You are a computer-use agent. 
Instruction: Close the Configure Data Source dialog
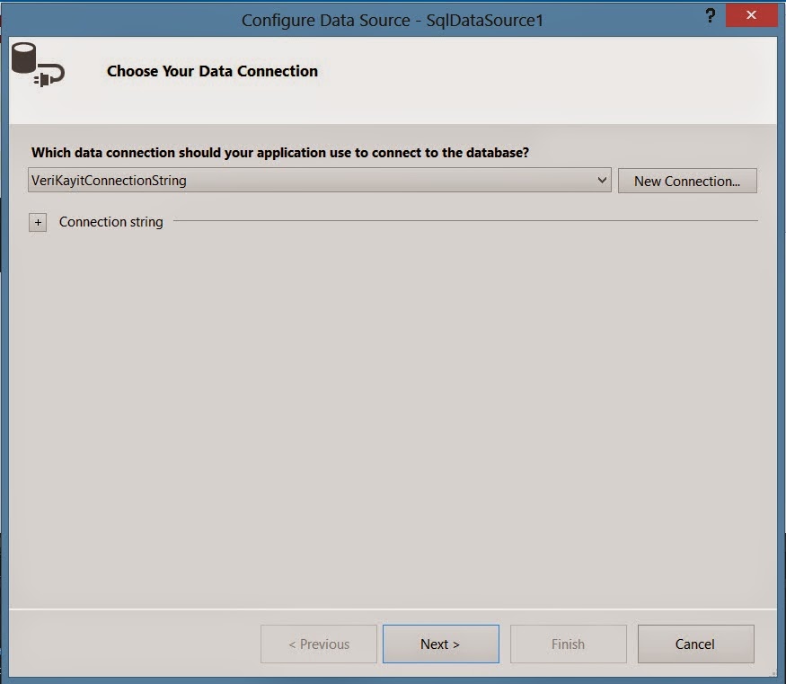[751, 15]
